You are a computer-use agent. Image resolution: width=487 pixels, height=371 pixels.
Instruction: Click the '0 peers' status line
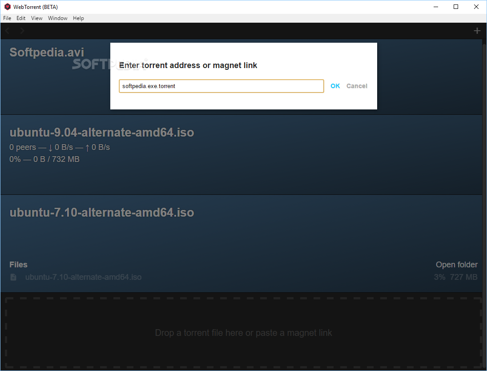(x=60, y=147)
